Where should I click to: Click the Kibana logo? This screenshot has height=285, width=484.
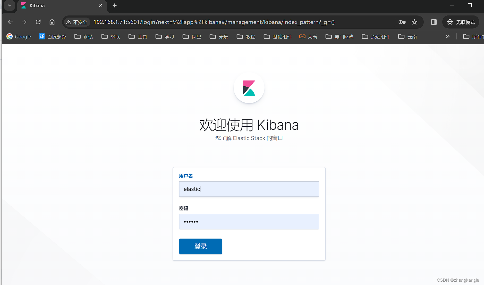pyautogui.click(x=249, y=88)
